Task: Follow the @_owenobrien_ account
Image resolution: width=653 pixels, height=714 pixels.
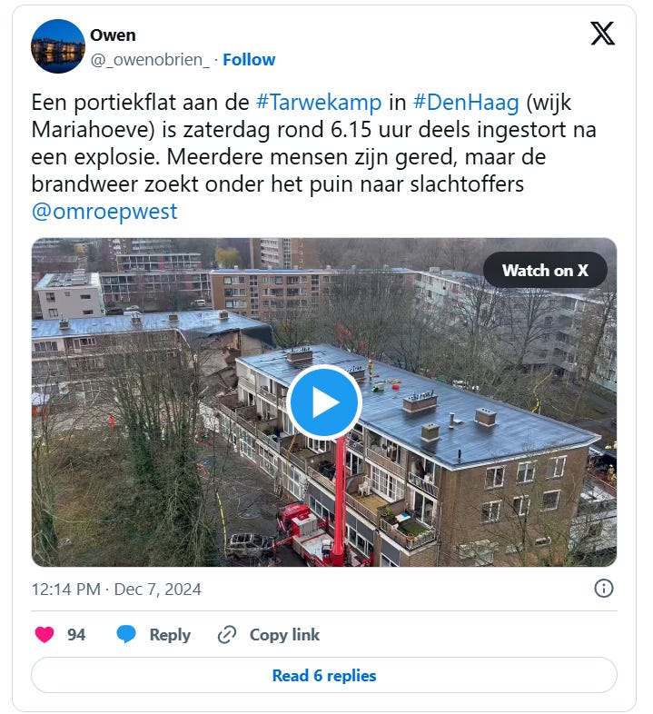Action: point(249,60)
